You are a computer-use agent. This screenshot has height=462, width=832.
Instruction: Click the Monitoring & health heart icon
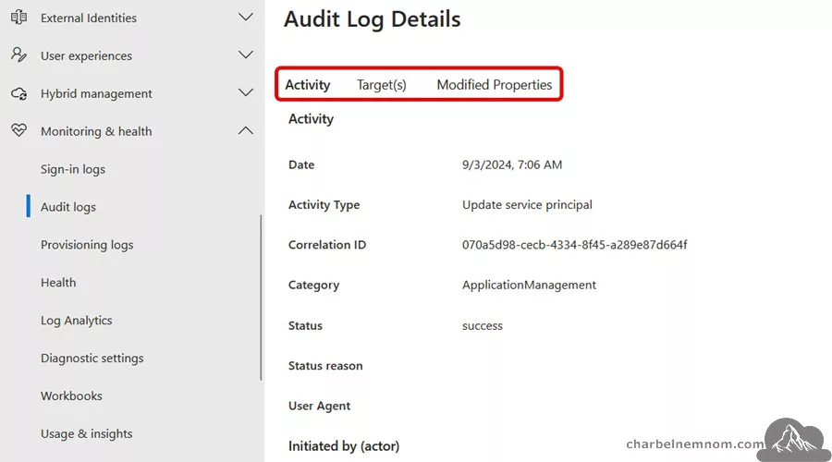click(19, 130)
